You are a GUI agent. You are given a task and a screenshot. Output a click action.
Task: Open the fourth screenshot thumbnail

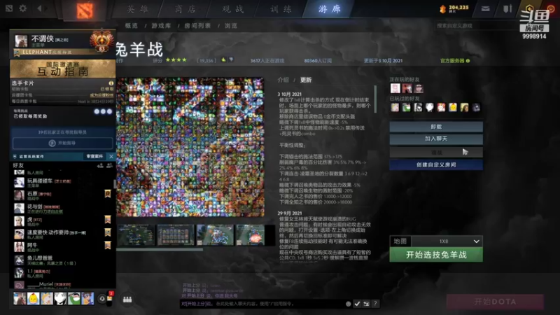coord(251,234)
